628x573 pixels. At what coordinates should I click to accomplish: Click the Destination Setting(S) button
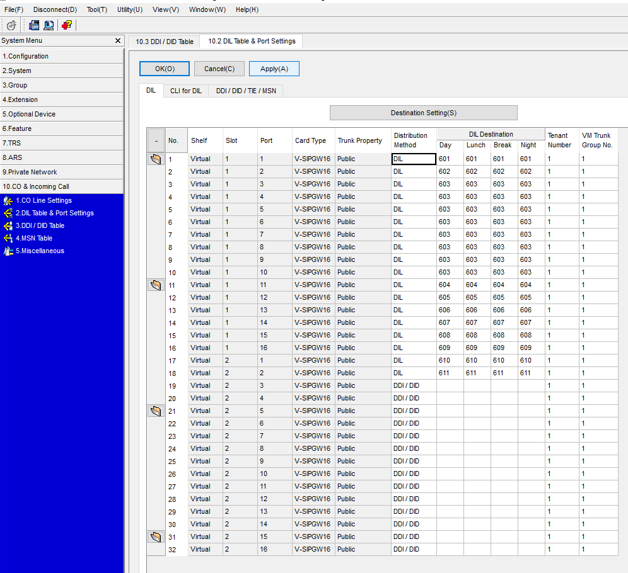point(423,113)
